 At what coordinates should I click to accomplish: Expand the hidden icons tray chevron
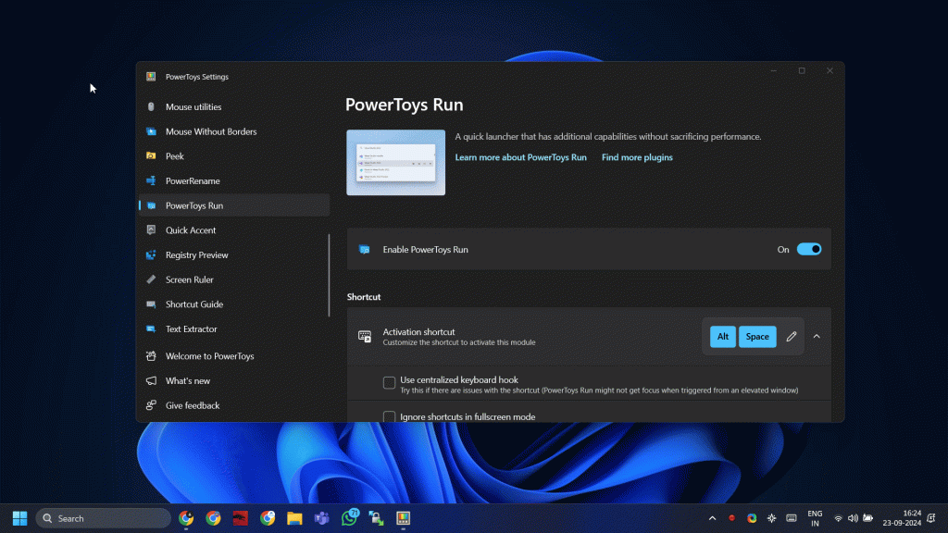(x=711, y=517)
